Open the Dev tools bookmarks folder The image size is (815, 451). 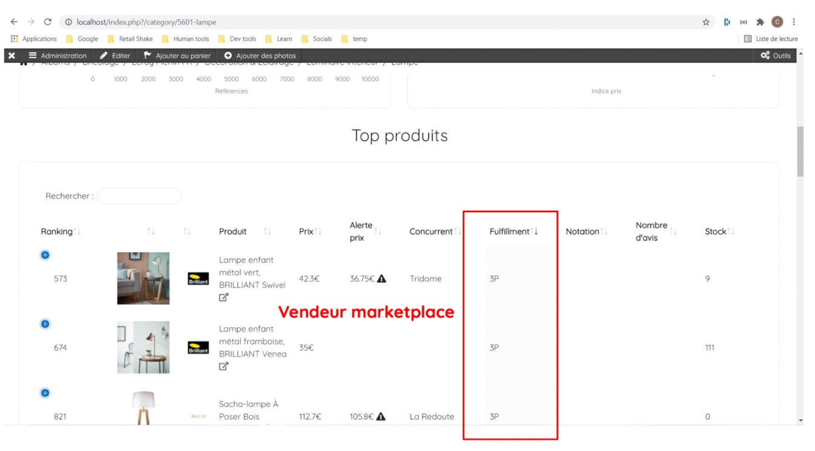(x=237, y=39)
